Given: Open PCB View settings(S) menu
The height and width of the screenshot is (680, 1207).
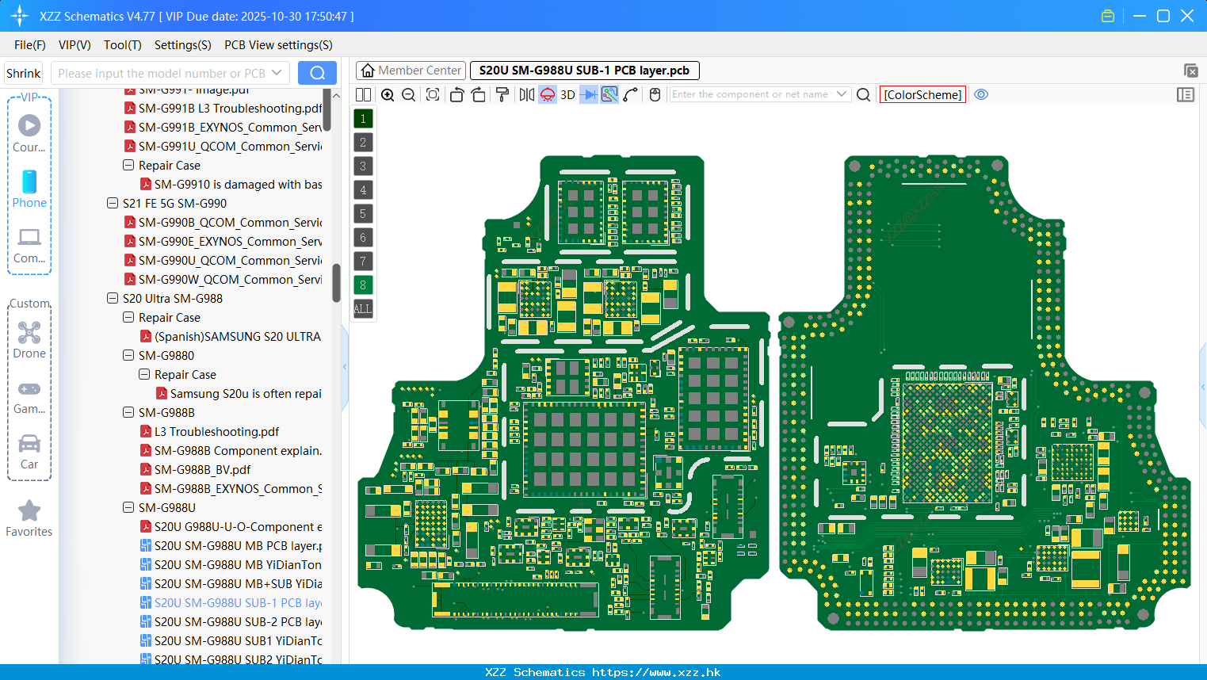Looking at the screenshot, I should 278,45.
